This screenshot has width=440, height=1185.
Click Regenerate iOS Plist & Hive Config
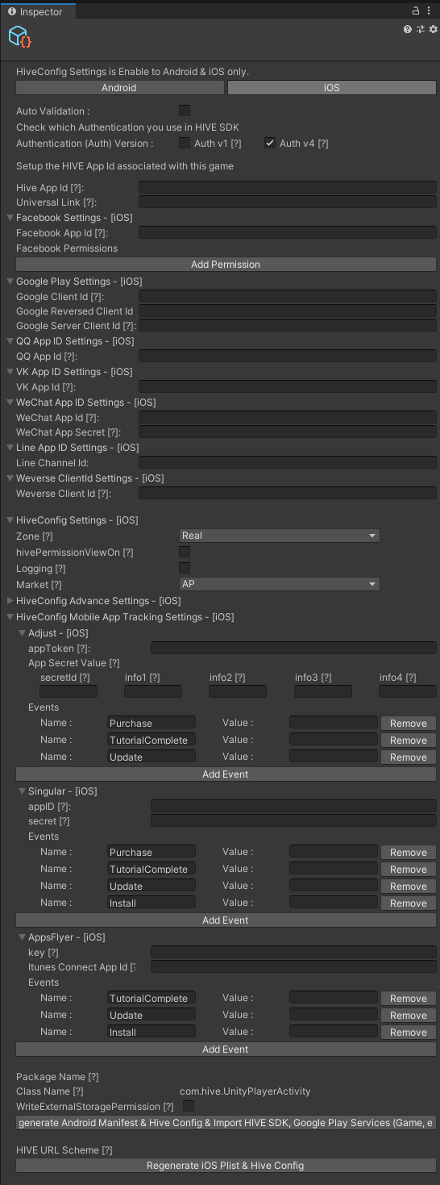click(x=226, y=1166)
